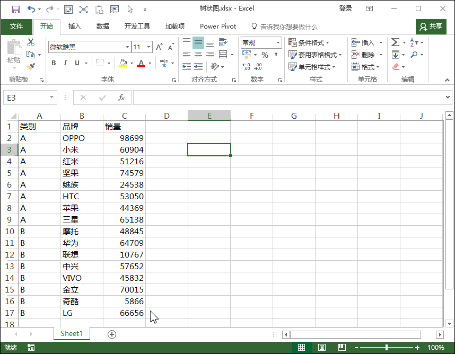The width and height of the screenshot is (455, 354).
Task: Switch to the 加载项 tab
Action: pyautogui.click(x=175, y=26)
